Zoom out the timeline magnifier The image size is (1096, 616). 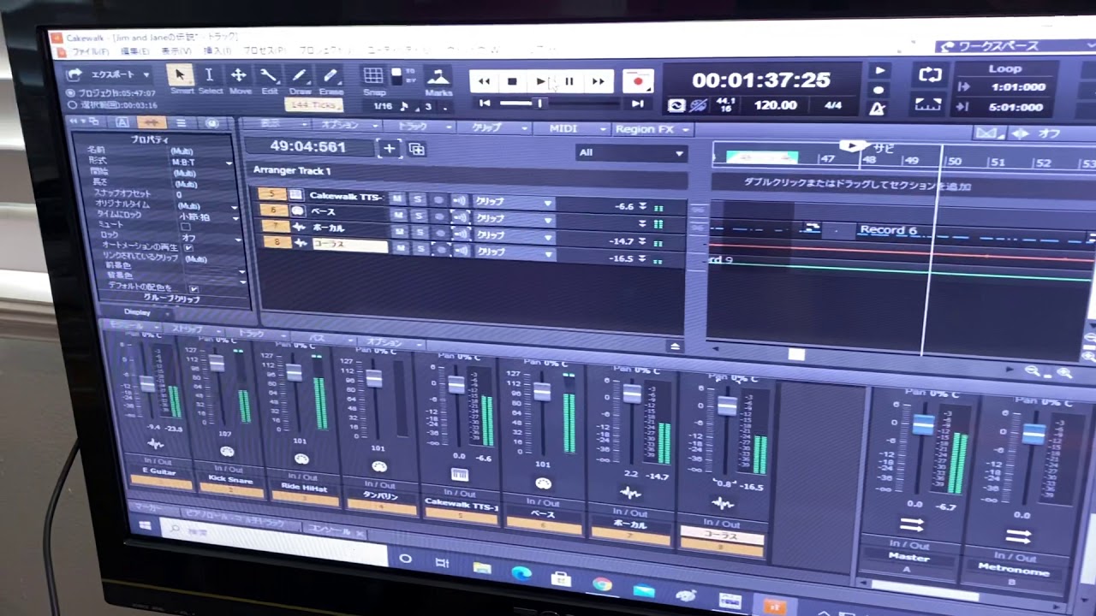pos(1033,371)
